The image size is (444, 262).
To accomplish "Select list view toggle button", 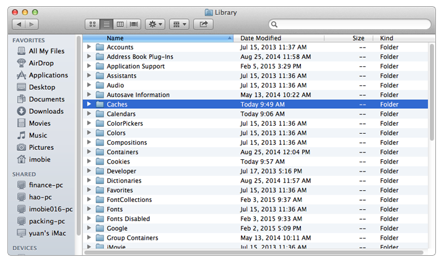I will (107, 24).
